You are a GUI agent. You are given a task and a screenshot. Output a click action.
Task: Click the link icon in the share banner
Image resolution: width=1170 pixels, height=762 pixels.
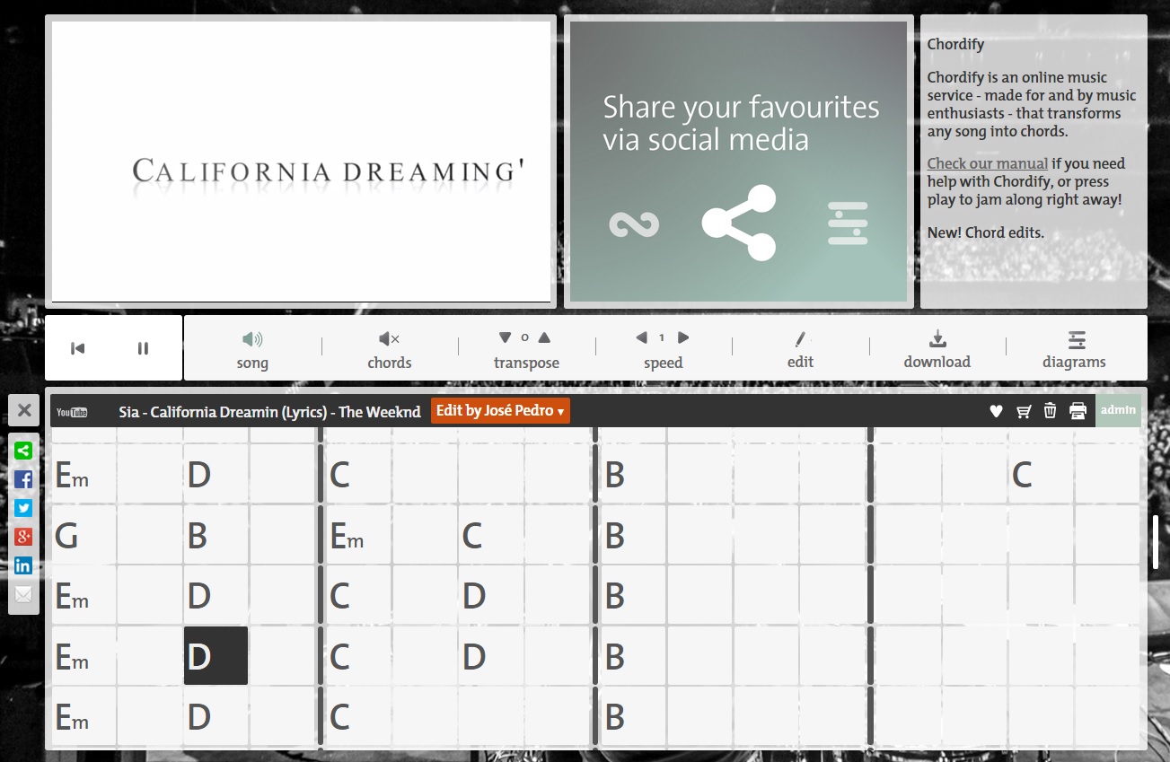tap(634, 223)
